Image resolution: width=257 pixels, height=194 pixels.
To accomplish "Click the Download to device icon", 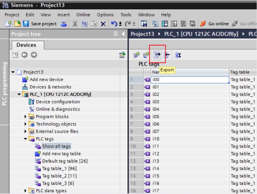I will 164,24.
